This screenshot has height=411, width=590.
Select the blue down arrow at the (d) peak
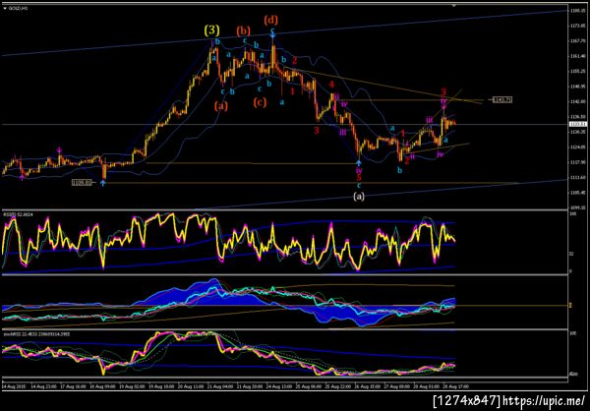tap(273, 34)
